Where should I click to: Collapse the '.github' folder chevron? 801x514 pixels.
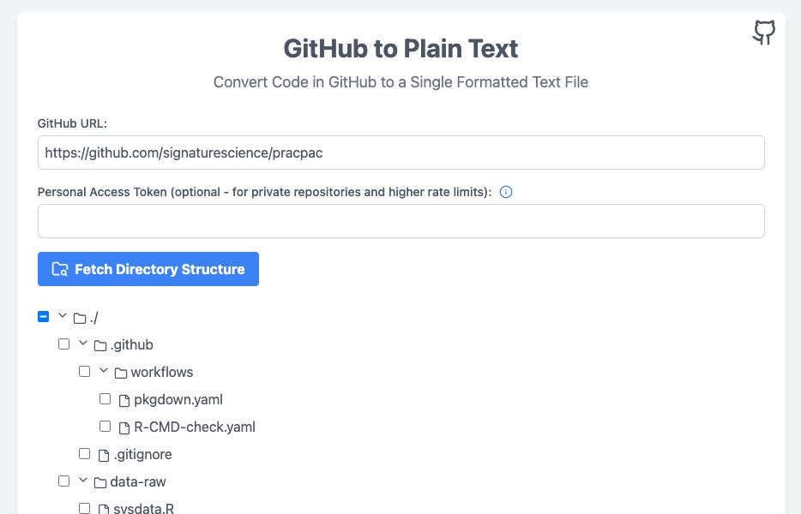tap(82, 344)
